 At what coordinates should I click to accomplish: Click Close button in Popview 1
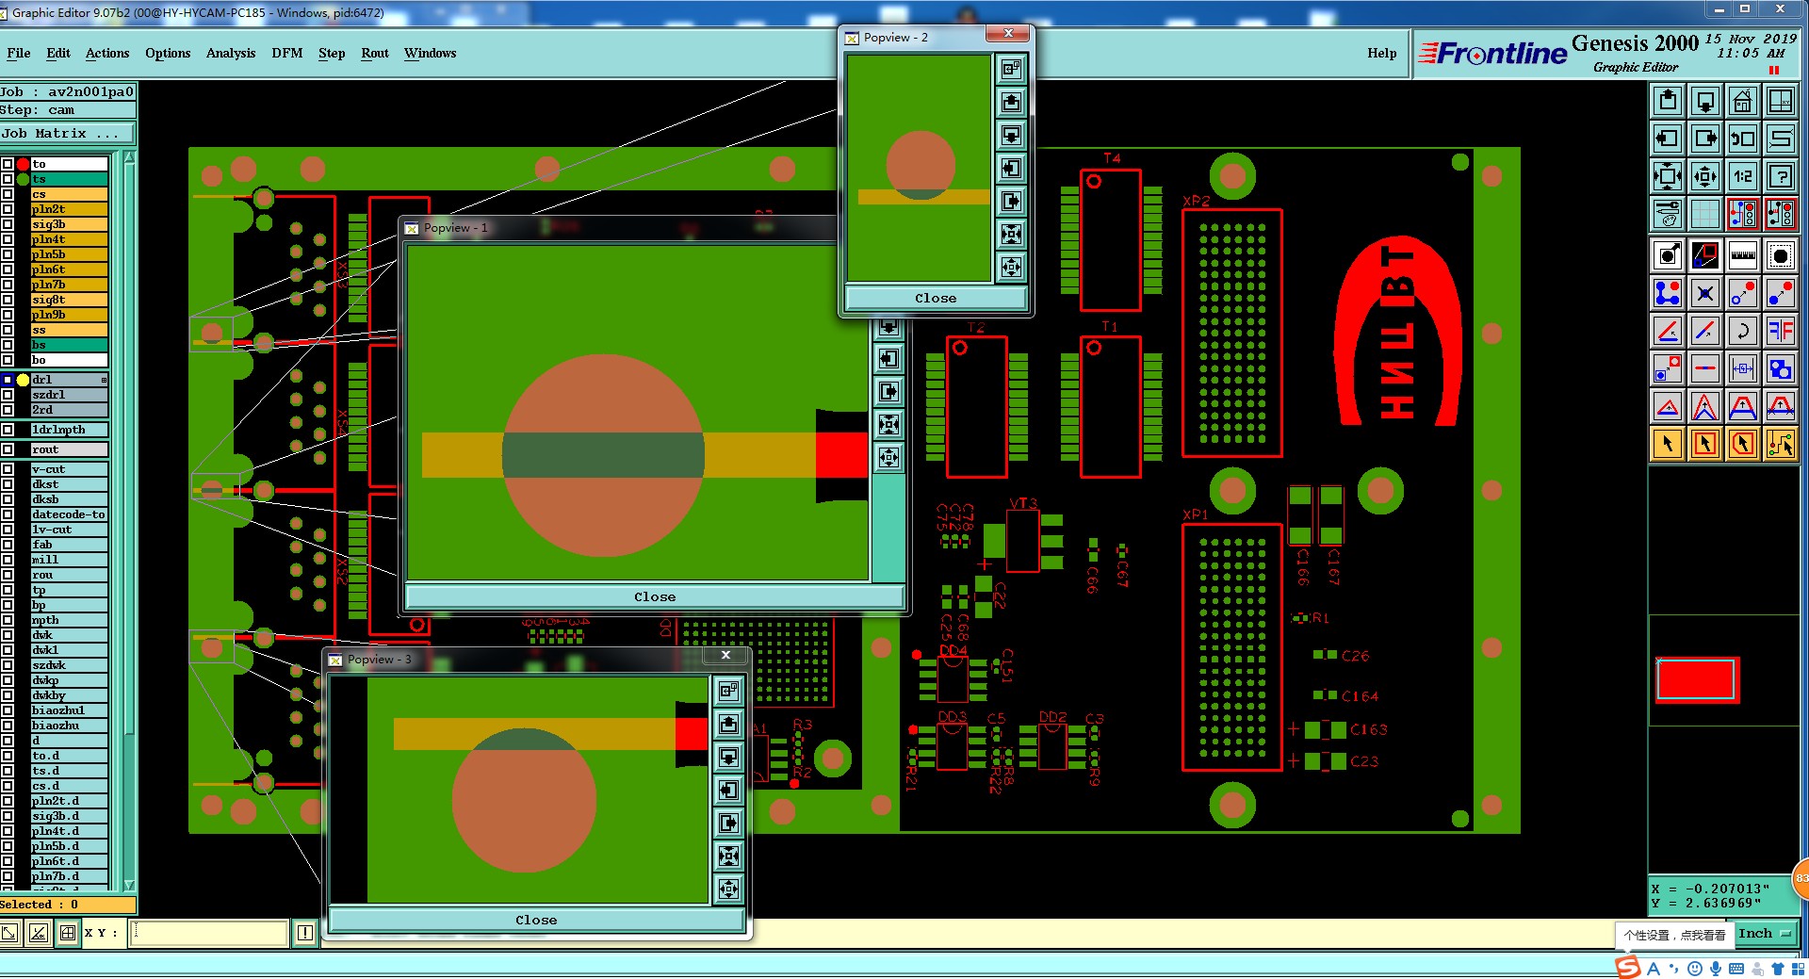655,596
